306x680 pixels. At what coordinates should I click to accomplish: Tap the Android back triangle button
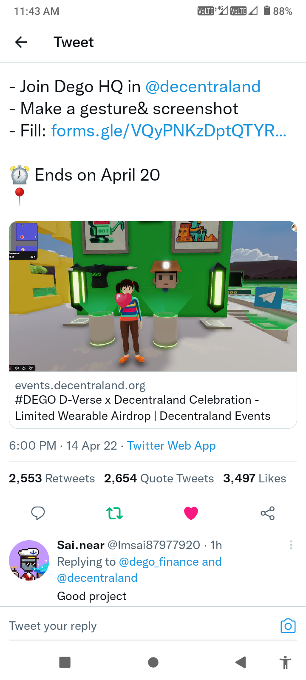[241, 662]
